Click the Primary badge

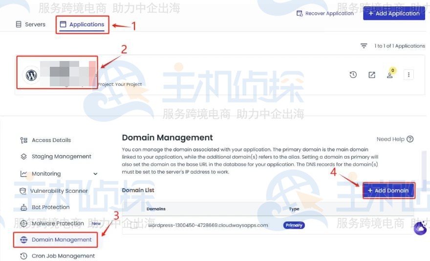pyautogui.click(x=294, y=225)
